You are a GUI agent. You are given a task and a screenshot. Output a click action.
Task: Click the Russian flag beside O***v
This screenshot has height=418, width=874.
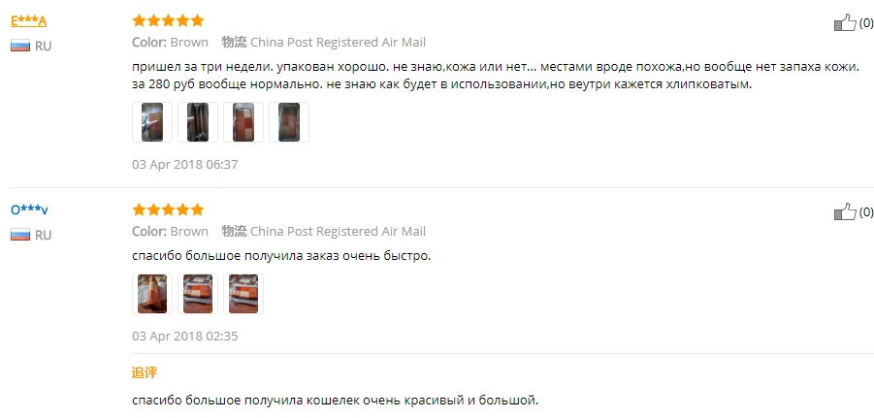(20, 235)
